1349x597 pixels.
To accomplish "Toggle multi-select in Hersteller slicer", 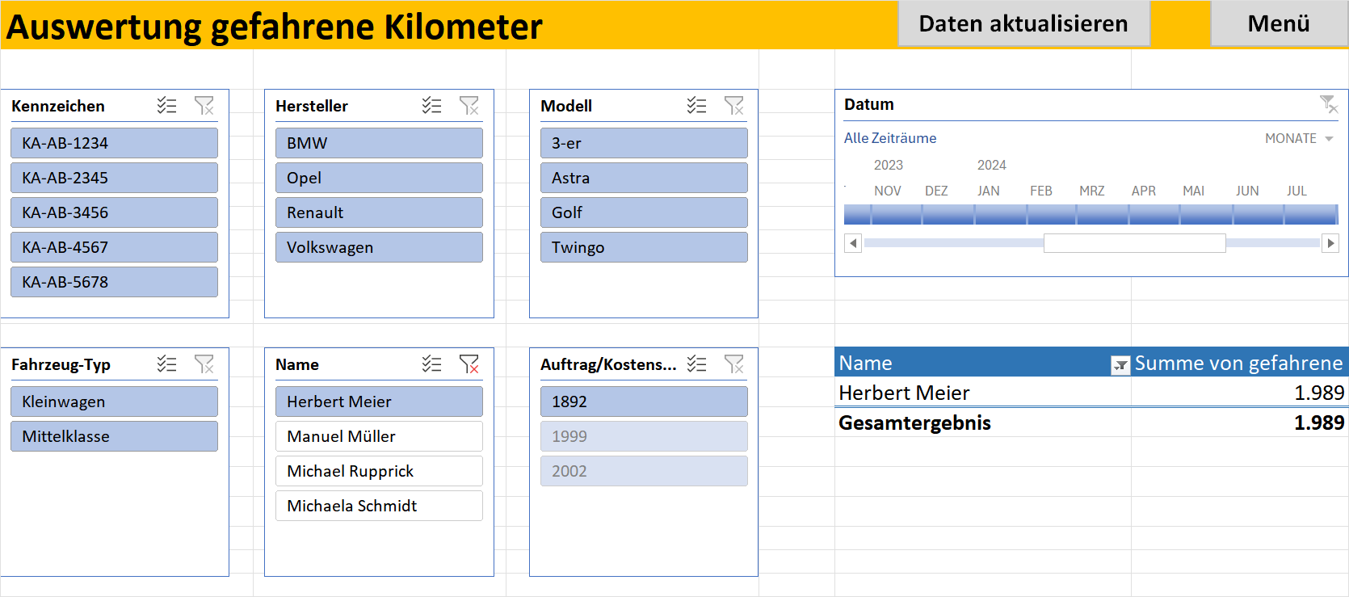I will 432,106.
